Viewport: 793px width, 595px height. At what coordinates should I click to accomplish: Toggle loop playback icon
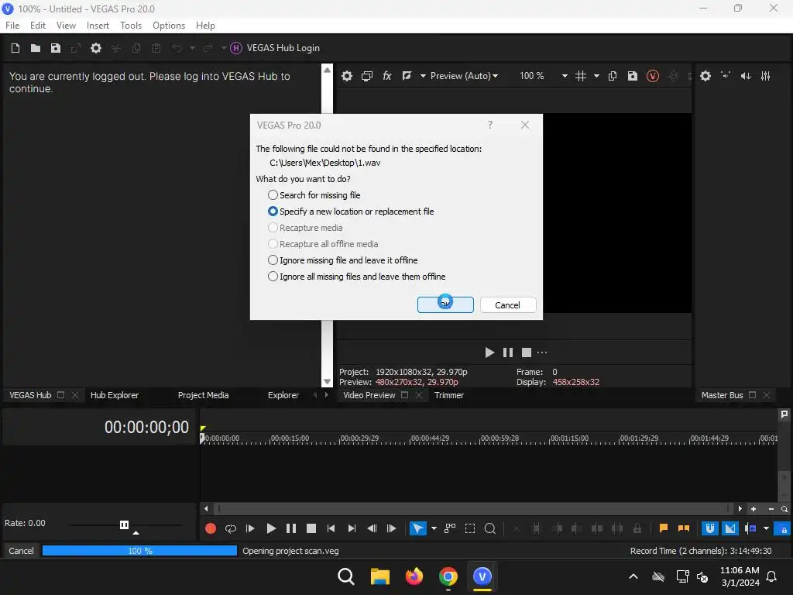tap(231, 528)
